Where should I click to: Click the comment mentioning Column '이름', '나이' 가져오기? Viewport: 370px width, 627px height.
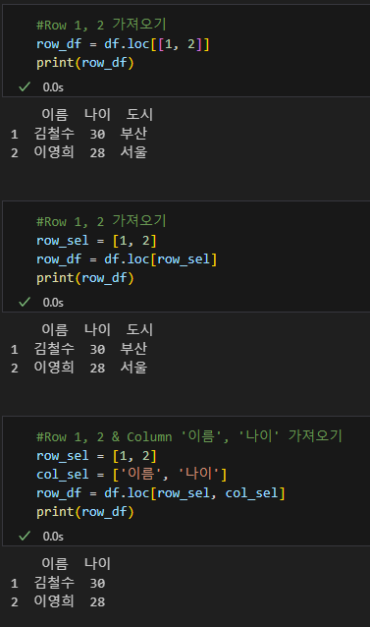click(x=189, y=436)
